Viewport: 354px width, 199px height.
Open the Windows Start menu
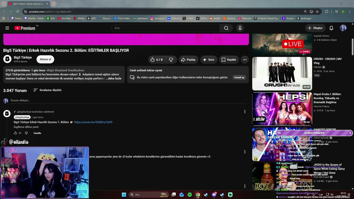pos(124,195)
